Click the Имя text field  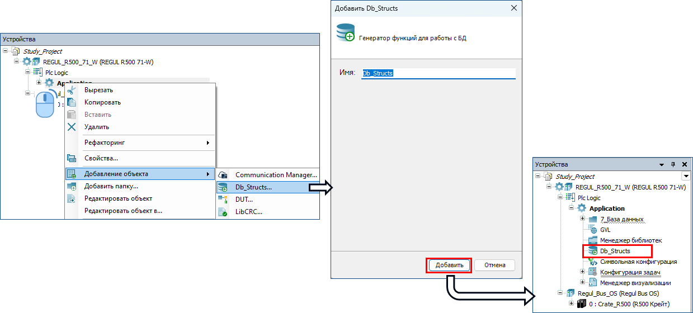437,73
